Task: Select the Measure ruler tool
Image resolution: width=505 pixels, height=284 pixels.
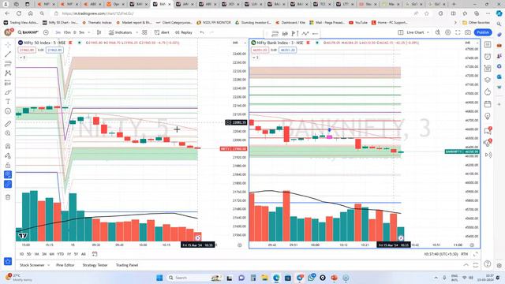Action: (x=8, y=124)
